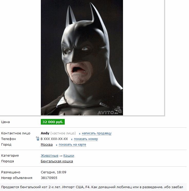Open показать на карте link

pos(72,145)
